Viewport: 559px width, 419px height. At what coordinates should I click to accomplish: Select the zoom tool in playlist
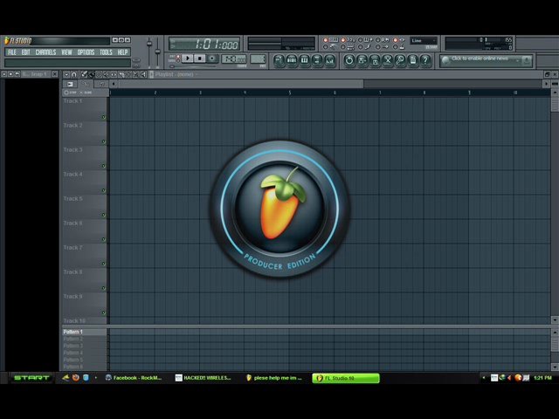coord(136,74)
